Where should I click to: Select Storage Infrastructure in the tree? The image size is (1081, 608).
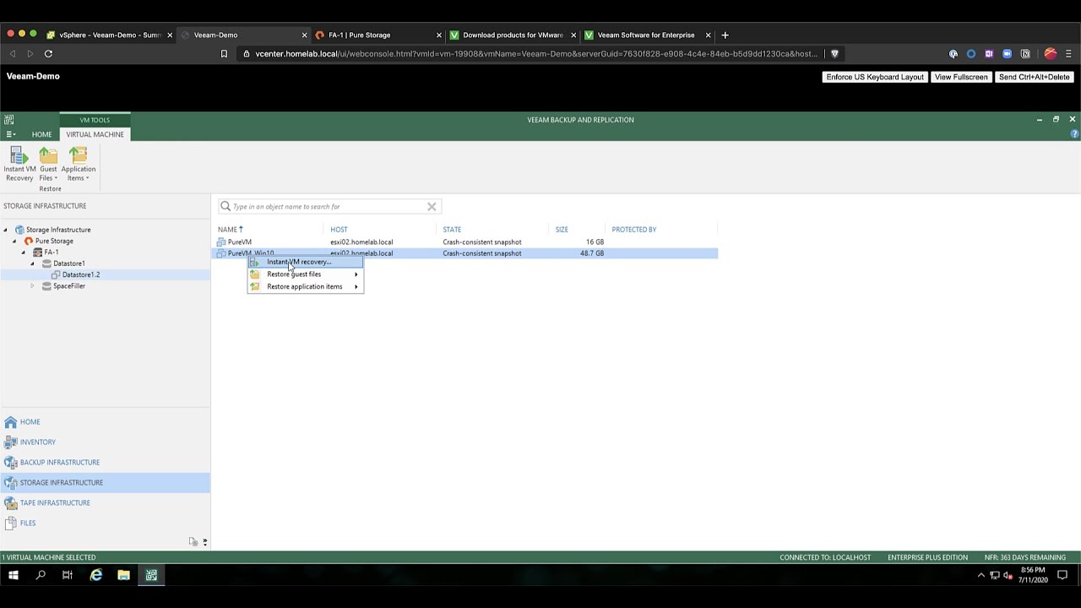click(x=58, y=230)
